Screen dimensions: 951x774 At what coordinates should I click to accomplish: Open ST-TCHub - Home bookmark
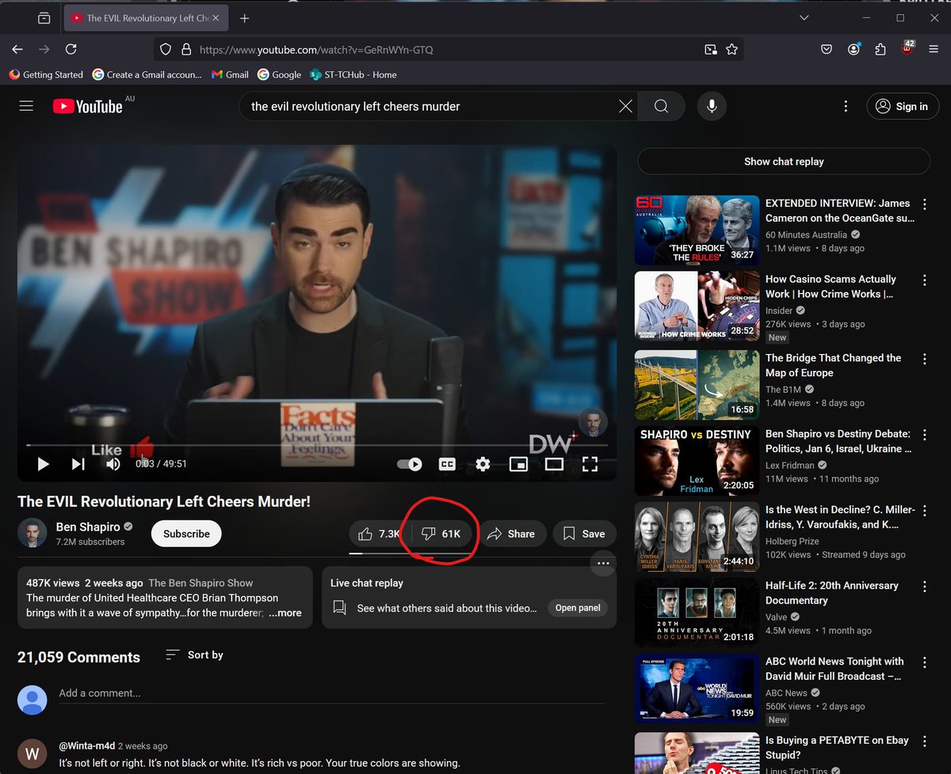pos(353,74)
